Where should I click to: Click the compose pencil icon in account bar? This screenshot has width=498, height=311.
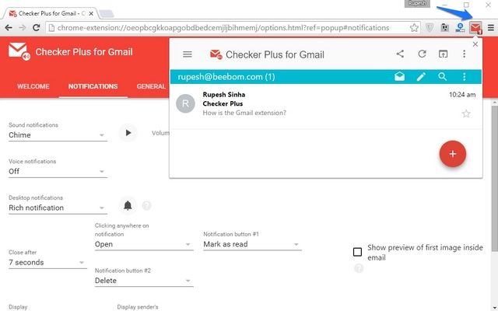[421, 76]
